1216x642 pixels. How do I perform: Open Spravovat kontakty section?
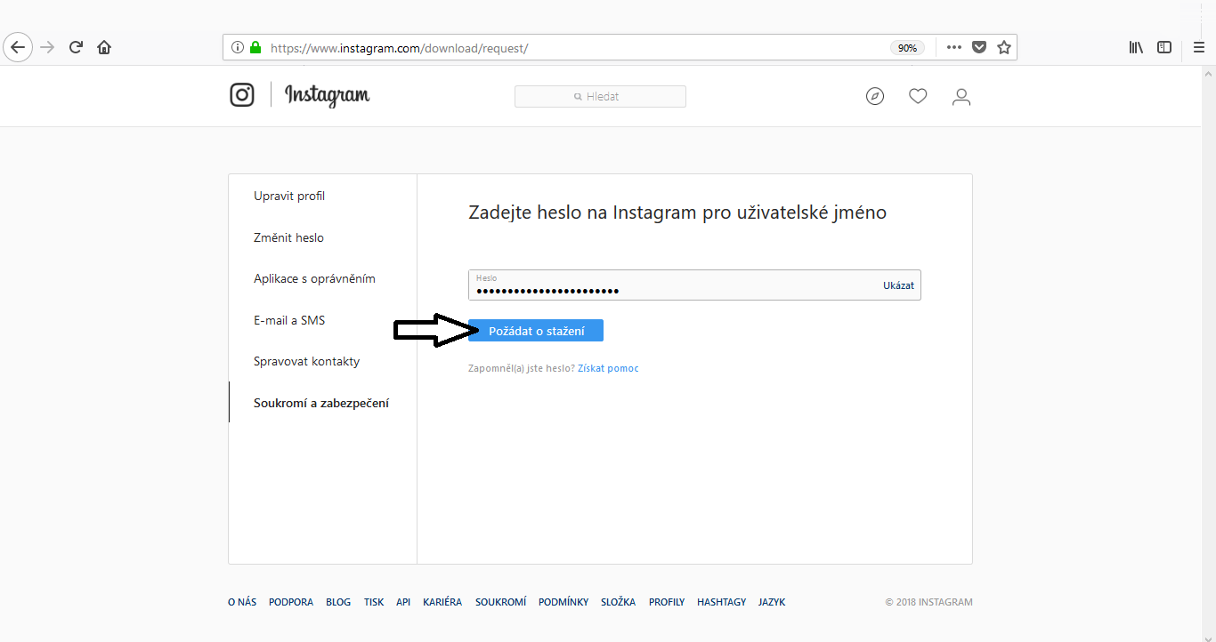pos(306,362)
